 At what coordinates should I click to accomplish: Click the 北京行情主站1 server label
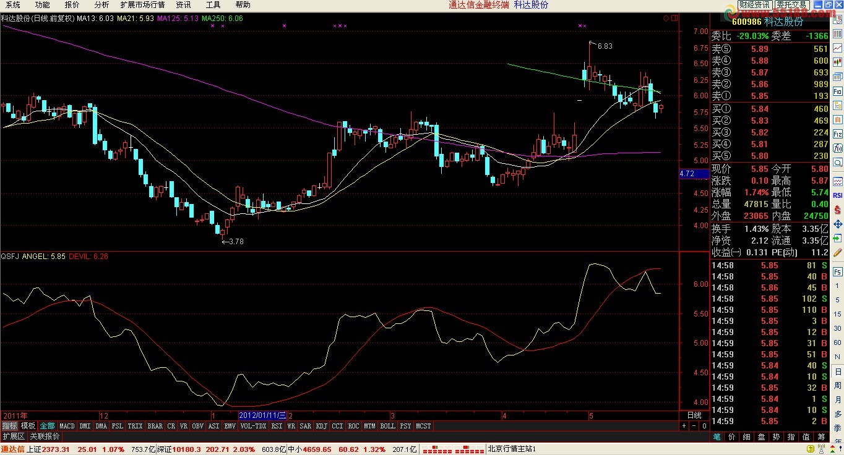(512, 449)
